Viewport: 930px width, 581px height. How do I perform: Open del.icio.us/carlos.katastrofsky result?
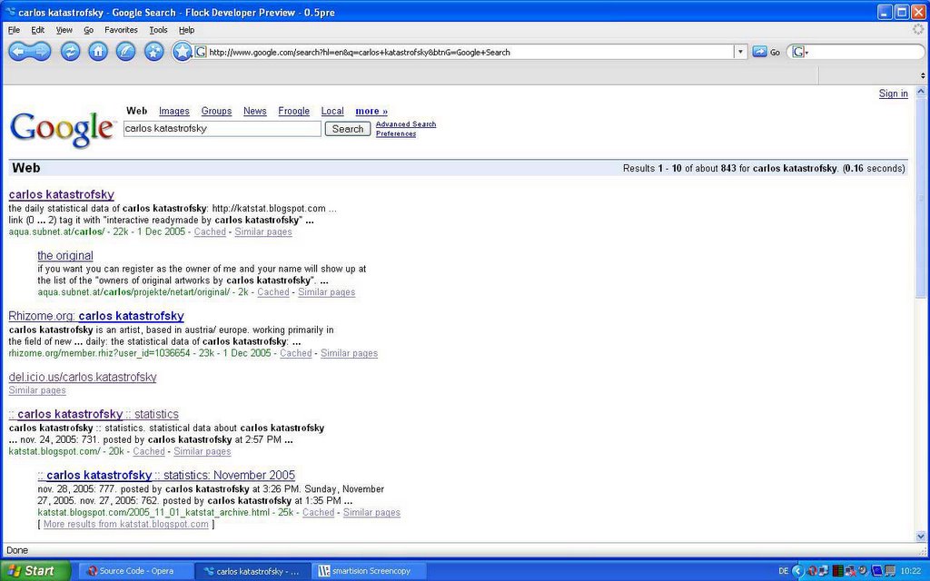pos(83,377)
